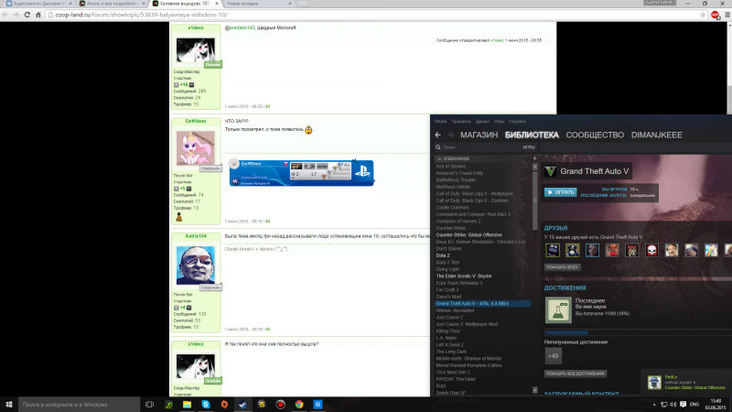
Task: Open the Chrome menu hamburger icon
Action: (x=727, y=15)
